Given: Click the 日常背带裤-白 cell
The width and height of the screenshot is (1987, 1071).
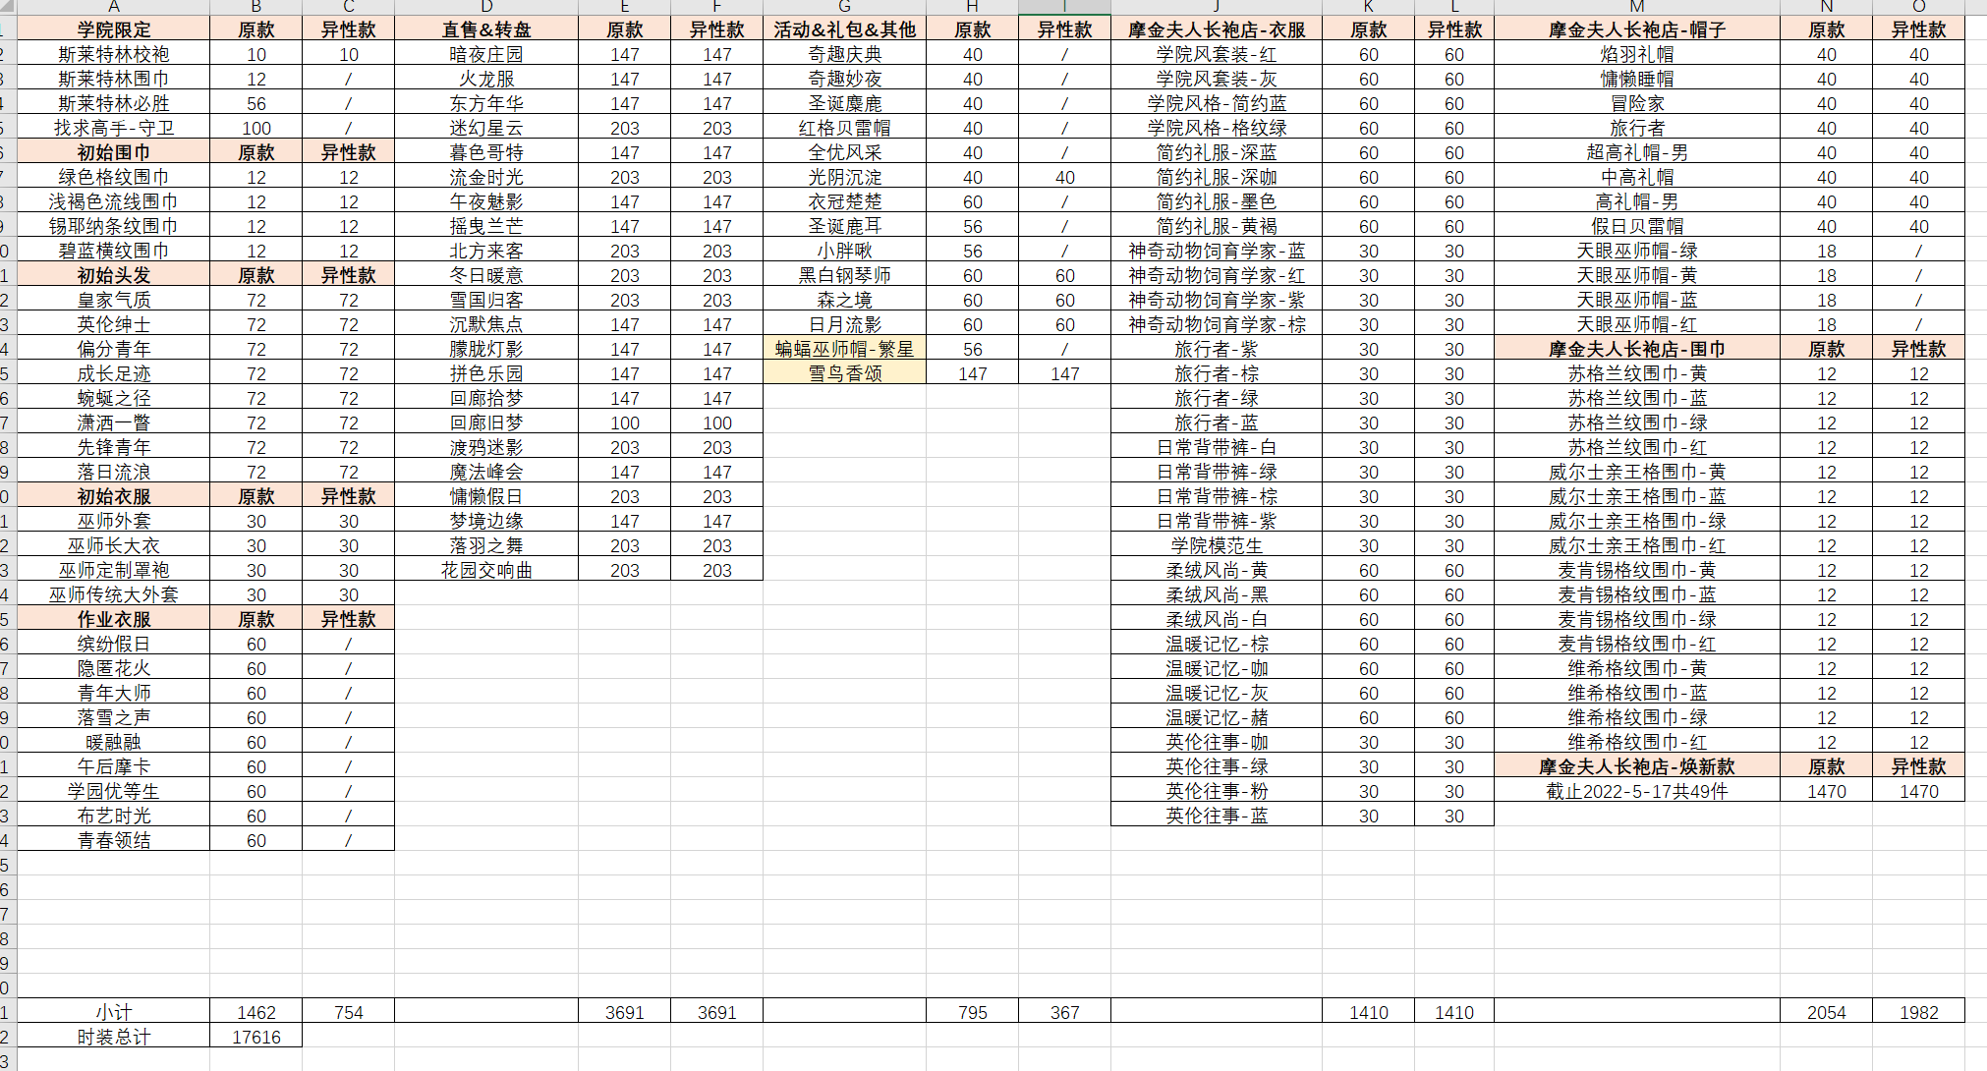Looking at the screenshot, I should 1217,447.
